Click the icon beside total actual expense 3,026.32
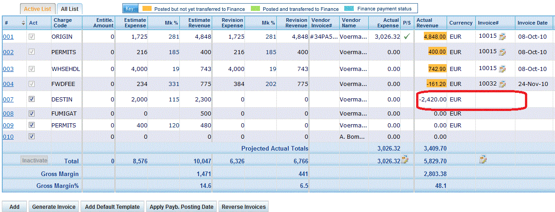This screenshot has width=555, height=212. [404, 160]
